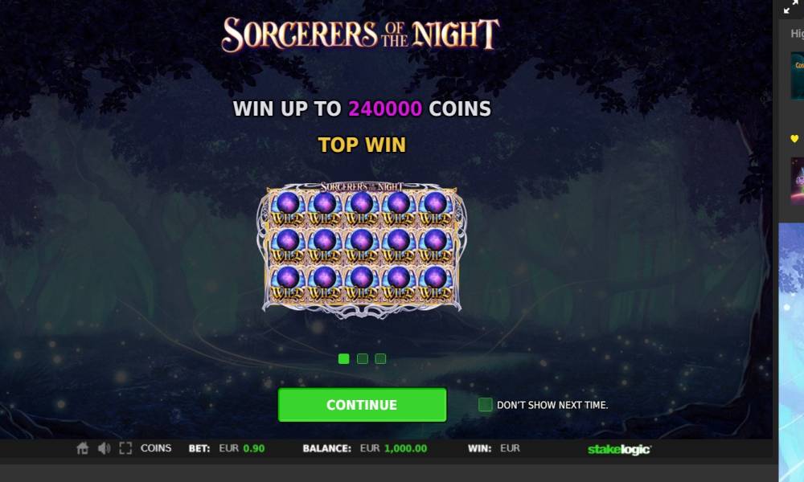Click the Stakelogic logo

[x=619, y=449]
